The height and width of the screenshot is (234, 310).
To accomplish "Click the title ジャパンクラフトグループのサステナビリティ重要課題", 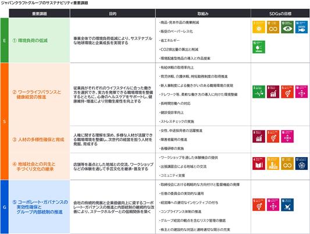I will pyautogui.click(x=44, y=3).
